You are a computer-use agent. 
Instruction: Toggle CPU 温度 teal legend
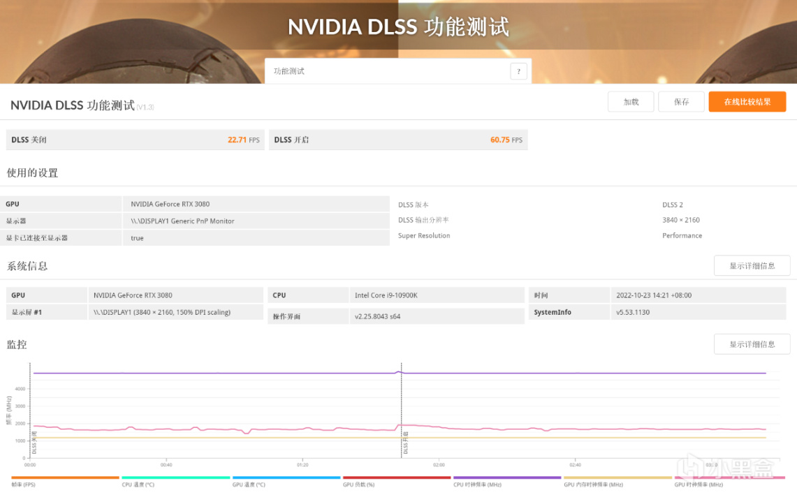click(x=176, y=481)
